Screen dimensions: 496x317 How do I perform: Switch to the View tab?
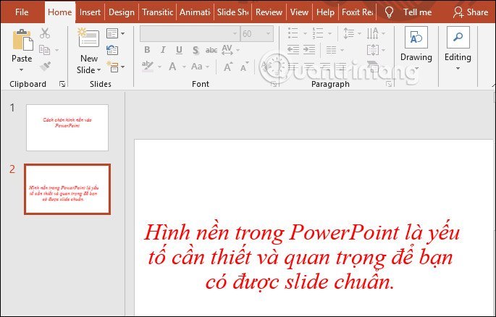coord(299,12)
